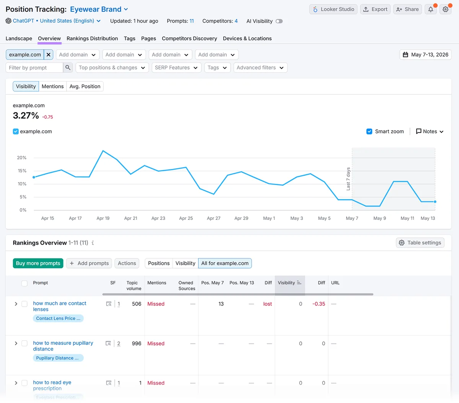This screenshot has height=403, width=459.
Task: Toggle the AI Visibility switch
Action: [279, 21]
